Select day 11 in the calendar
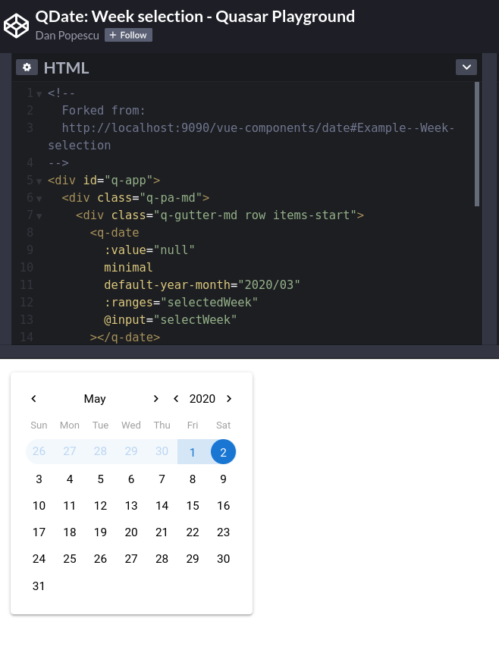 [x=70, y=506]
